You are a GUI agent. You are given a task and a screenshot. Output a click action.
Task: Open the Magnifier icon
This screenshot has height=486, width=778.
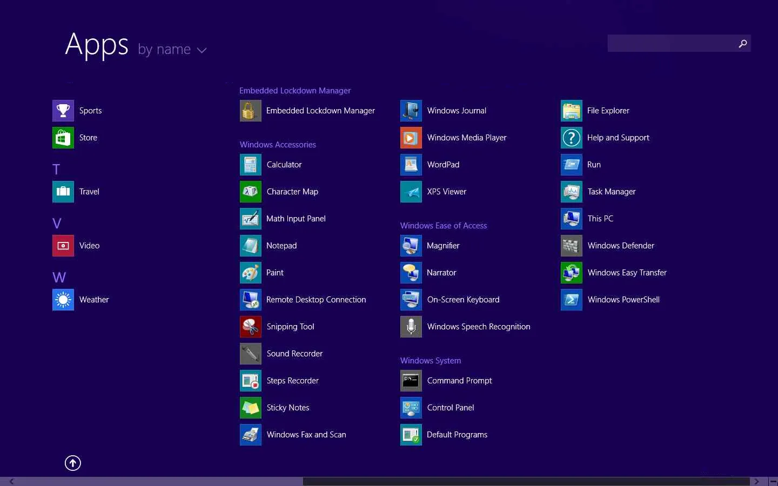[x=411, y=246]
